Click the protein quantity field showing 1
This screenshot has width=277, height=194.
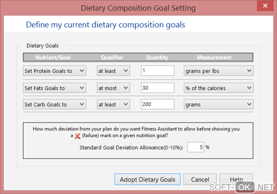click(158, 71)
